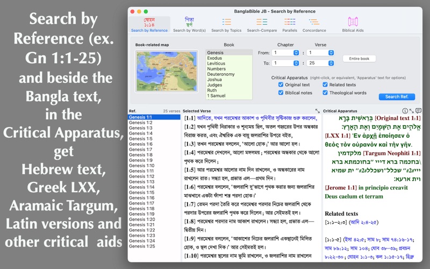This screenshot has height=269, width=430.
Task: Open the To verse dropdown
Action: coord(320,63)
